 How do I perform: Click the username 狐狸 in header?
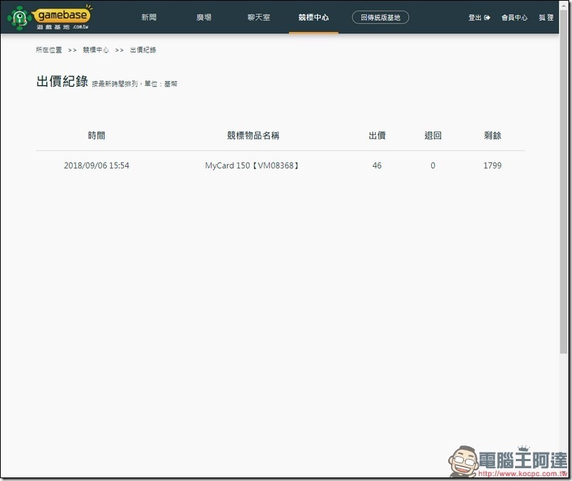pyautogui.click(x=546, y=18)
